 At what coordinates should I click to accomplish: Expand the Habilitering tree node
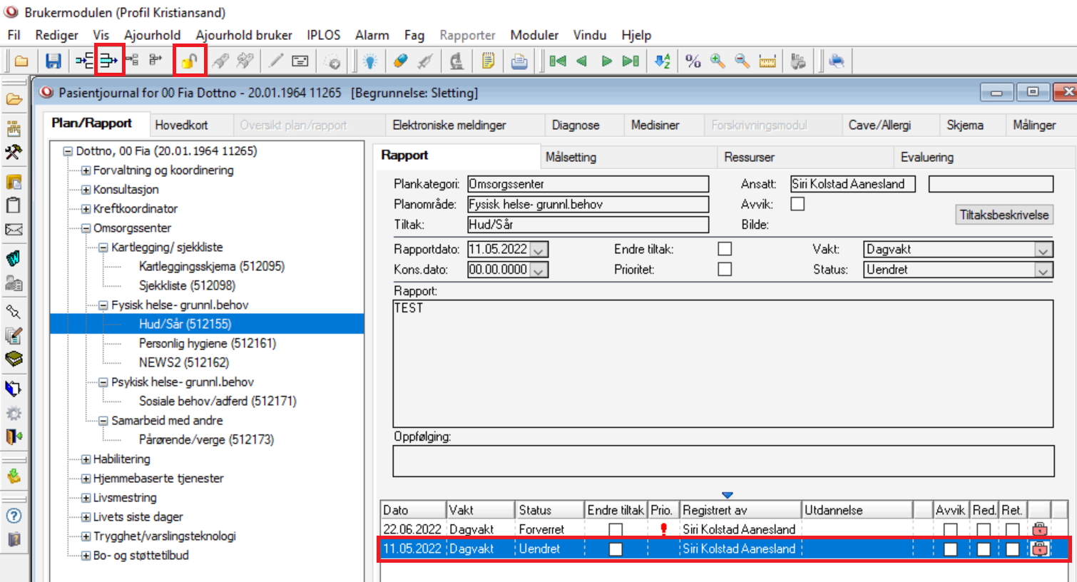tap(86, 459)
